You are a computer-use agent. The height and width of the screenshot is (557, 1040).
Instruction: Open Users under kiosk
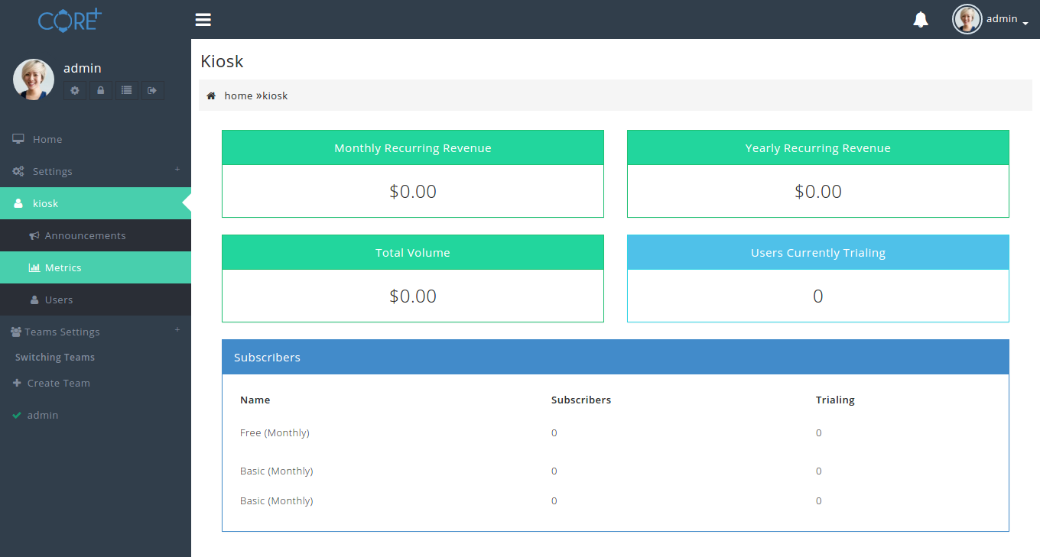(96, 300)
